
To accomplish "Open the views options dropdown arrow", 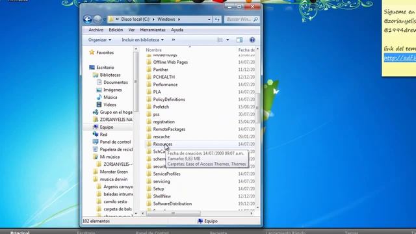I will [227, 40].
